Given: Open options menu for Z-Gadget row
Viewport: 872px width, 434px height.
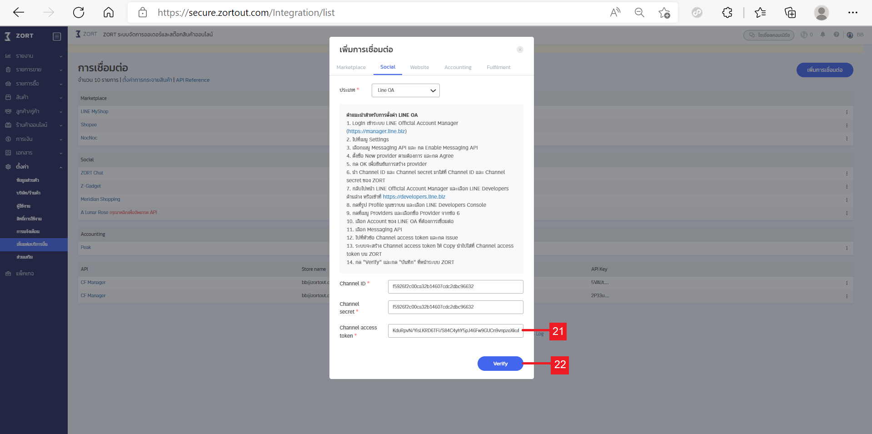Looking at the screenshot, I should pos(847,186).
